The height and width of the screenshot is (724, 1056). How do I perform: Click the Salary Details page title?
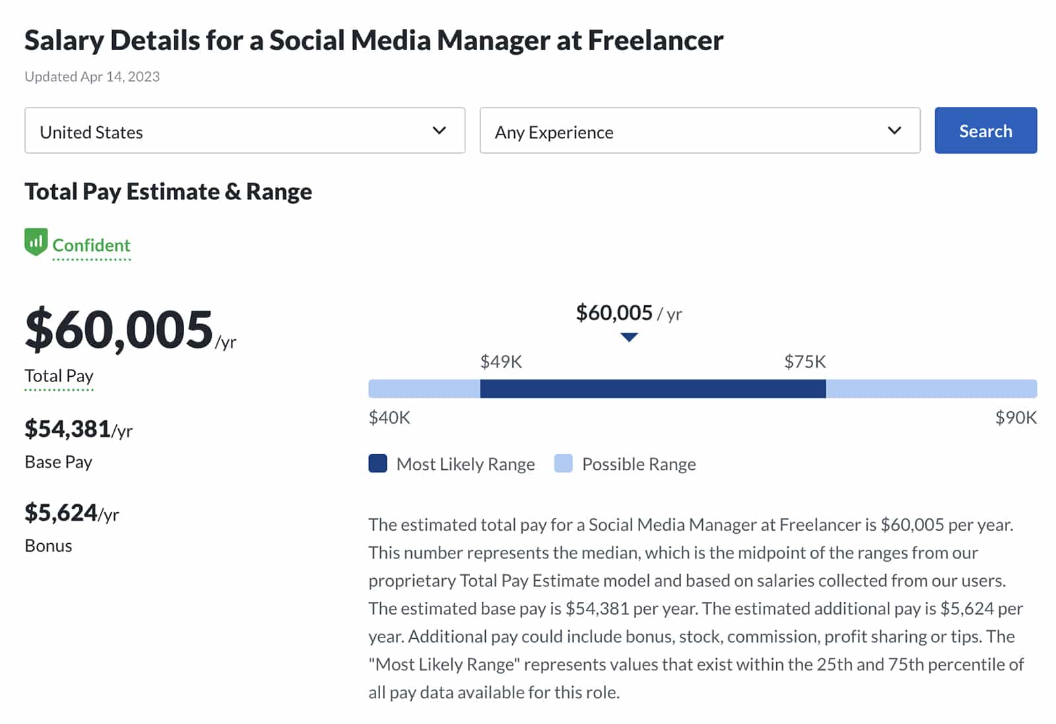click(x=374, y=40)
